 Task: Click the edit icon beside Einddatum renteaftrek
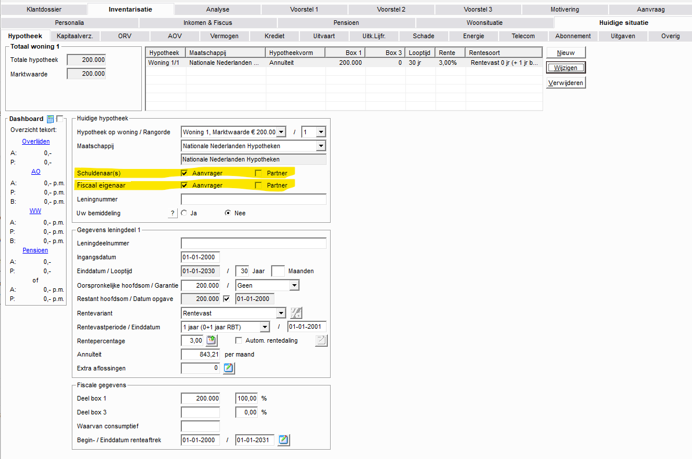coord(283,440)
